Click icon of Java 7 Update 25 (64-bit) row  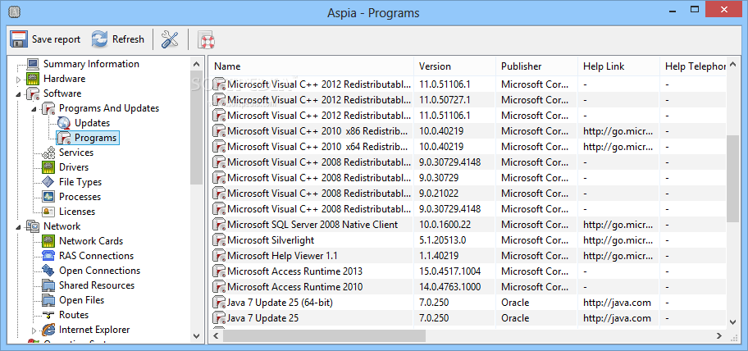tap(219, 303)
